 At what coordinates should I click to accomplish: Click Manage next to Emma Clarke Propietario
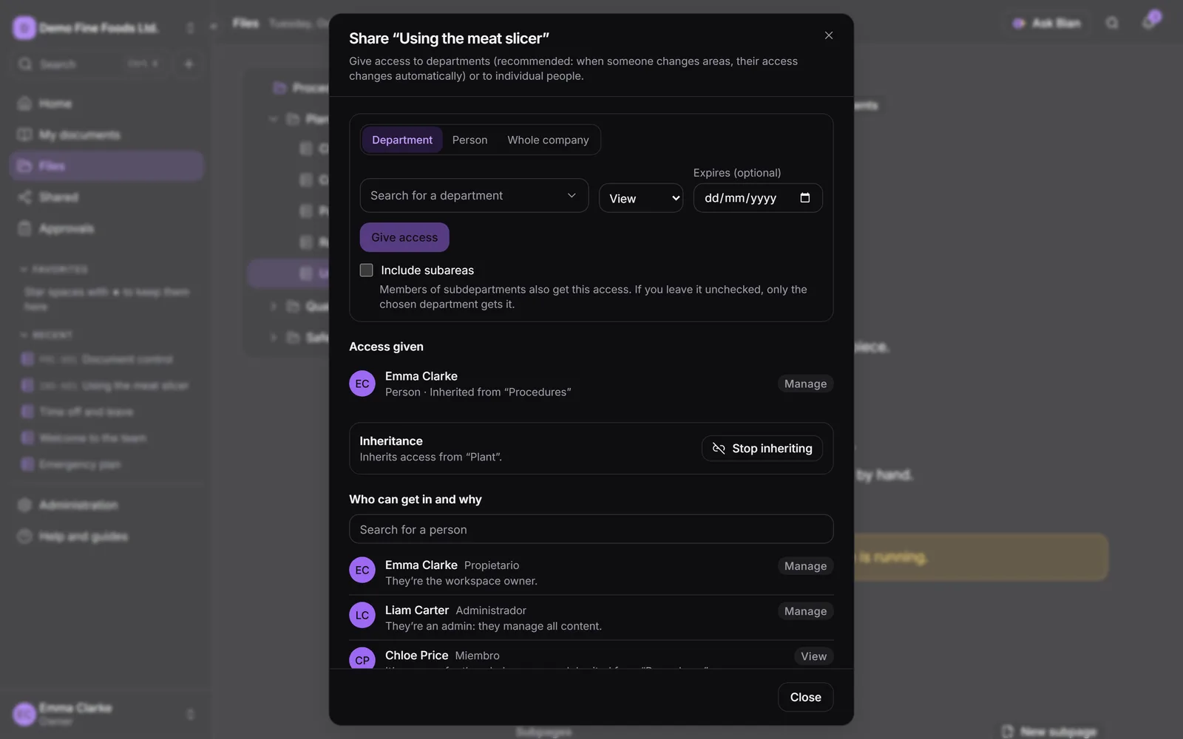(805, 566)
